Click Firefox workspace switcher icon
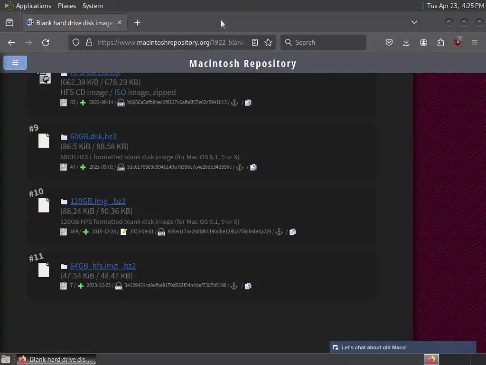486x365 pixels. pos(431,359)
